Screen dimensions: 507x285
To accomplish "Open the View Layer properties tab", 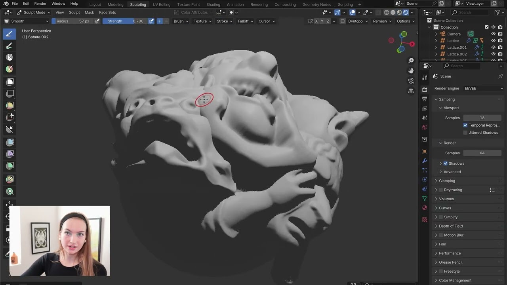I will [x=425, y=108].
